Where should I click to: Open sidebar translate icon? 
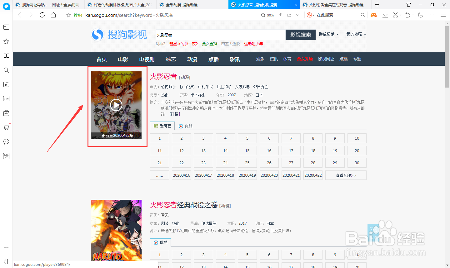click(x=6, y=156)
